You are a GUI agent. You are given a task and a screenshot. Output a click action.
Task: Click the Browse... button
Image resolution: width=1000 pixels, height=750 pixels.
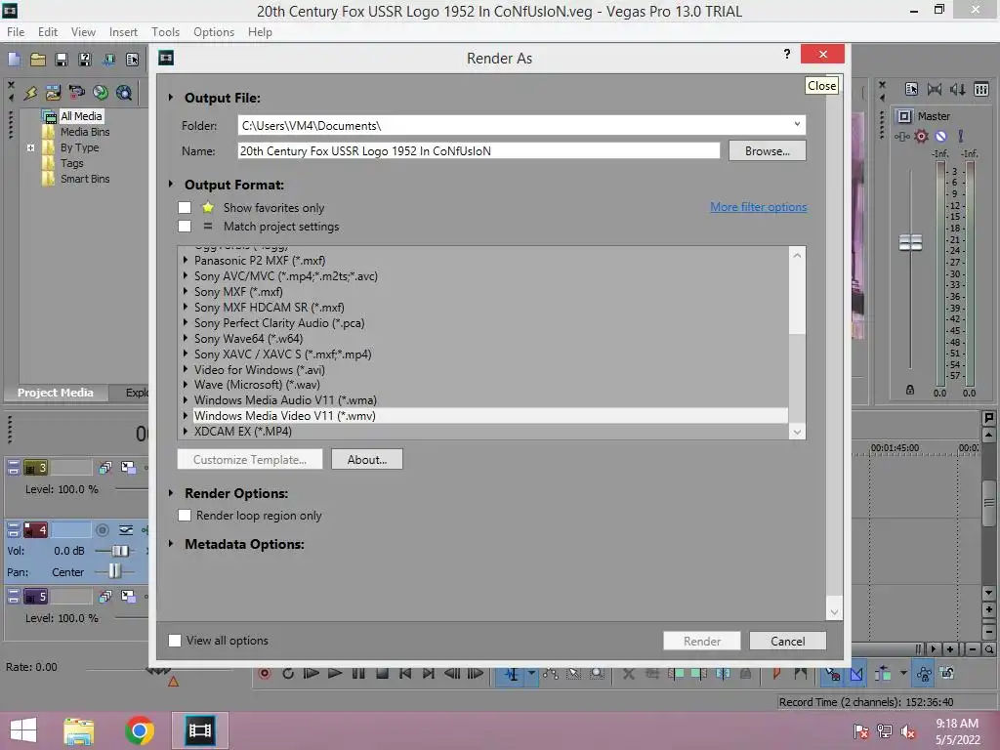coord(768,151)
